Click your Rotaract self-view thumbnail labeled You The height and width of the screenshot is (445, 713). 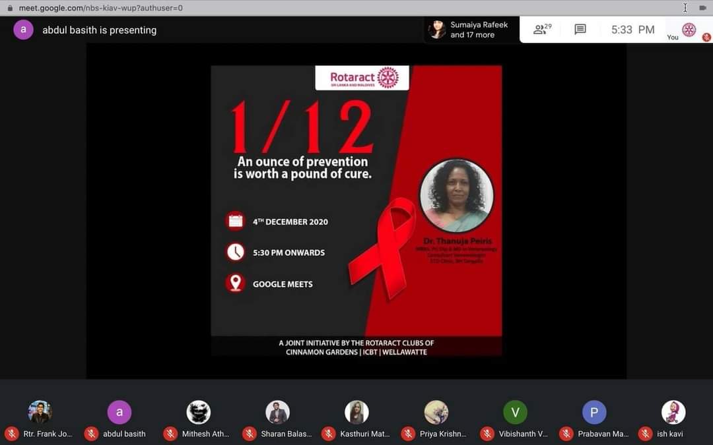[689, 30]
